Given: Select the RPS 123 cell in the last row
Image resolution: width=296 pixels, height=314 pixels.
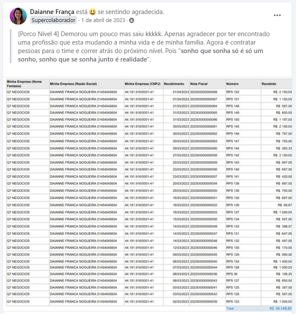Looking at the screenshot, I should pyautogui.click(x=233, y=302).
